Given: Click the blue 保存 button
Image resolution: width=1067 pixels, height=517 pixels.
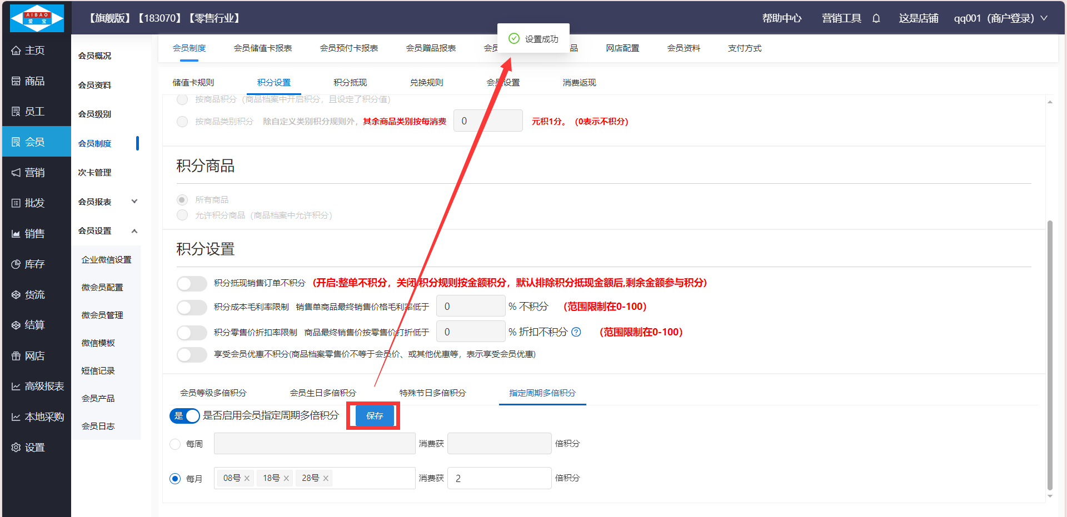Looking at the screenshot, I should pyautogui.click(x=374, y=416).
